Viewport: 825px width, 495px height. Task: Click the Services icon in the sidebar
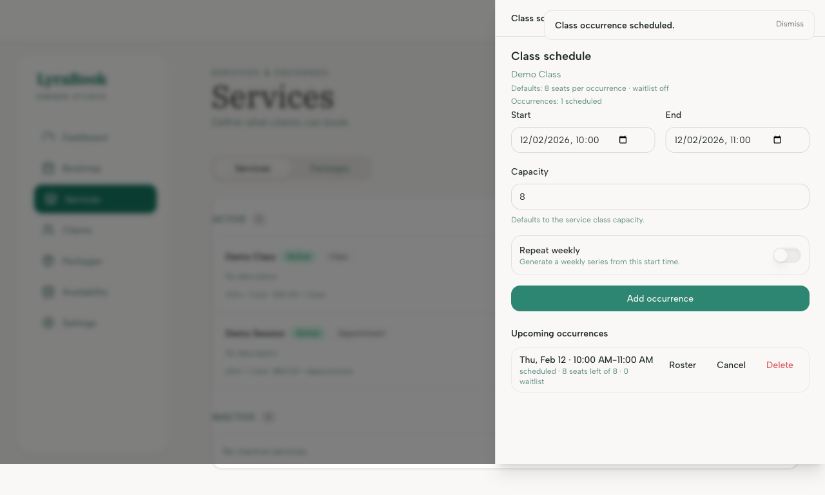[x=51, y=199]
